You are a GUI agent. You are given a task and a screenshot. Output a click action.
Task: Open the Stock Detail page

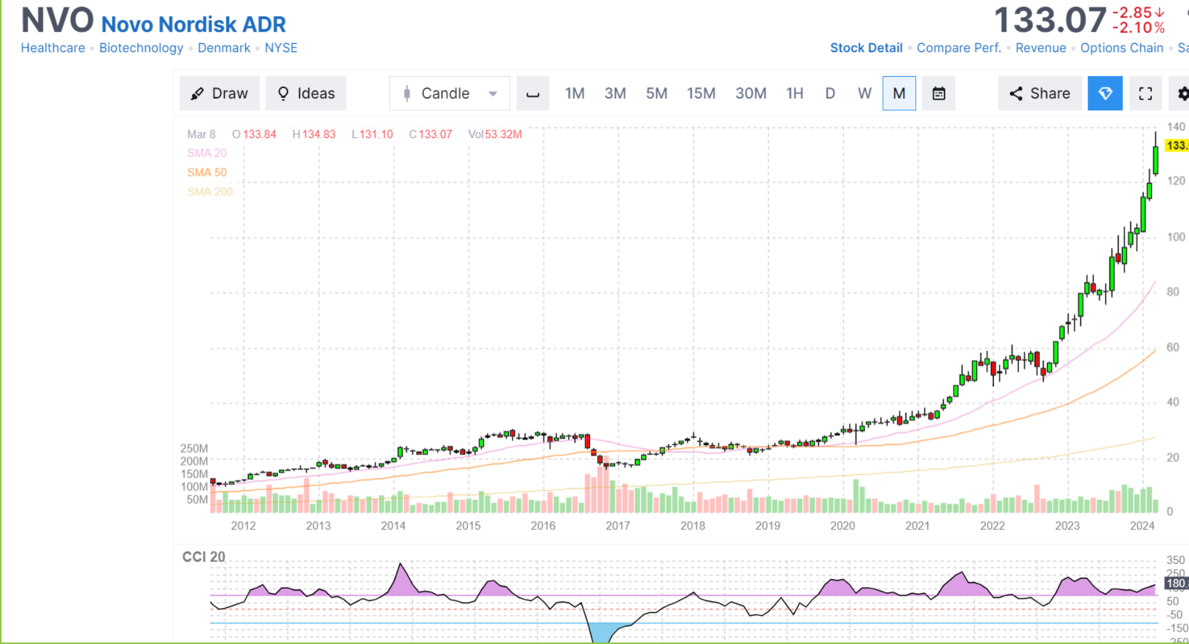click(866, 48)
